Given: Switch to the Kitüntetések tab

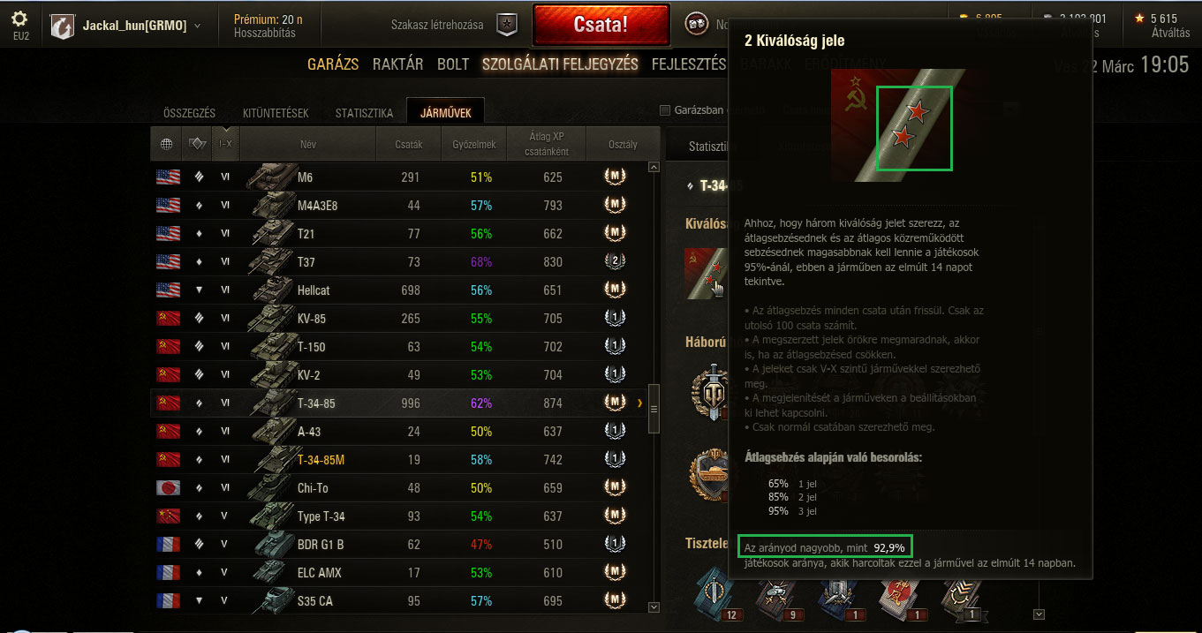Looking at the screenshot, I should (276, 113).
